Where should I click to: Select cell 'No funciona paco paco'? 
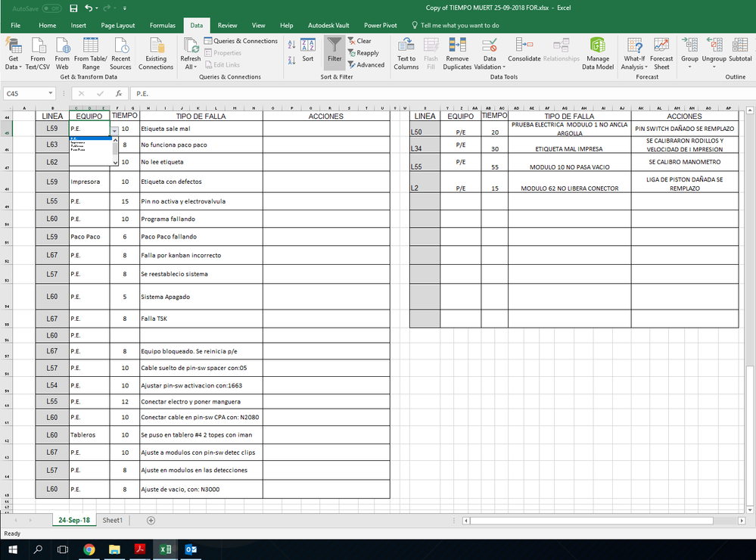click(201, 145)
